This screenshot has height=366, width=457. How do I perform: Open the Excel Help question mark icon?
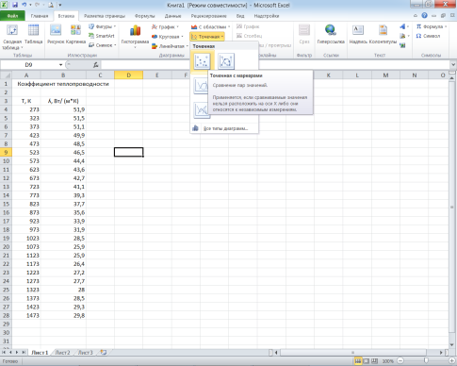click(x=424, y=15)
